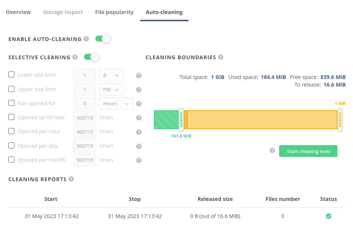Click help icon for Not opened for row
Viewport: 353px width, 234px height.
point(139,104)
